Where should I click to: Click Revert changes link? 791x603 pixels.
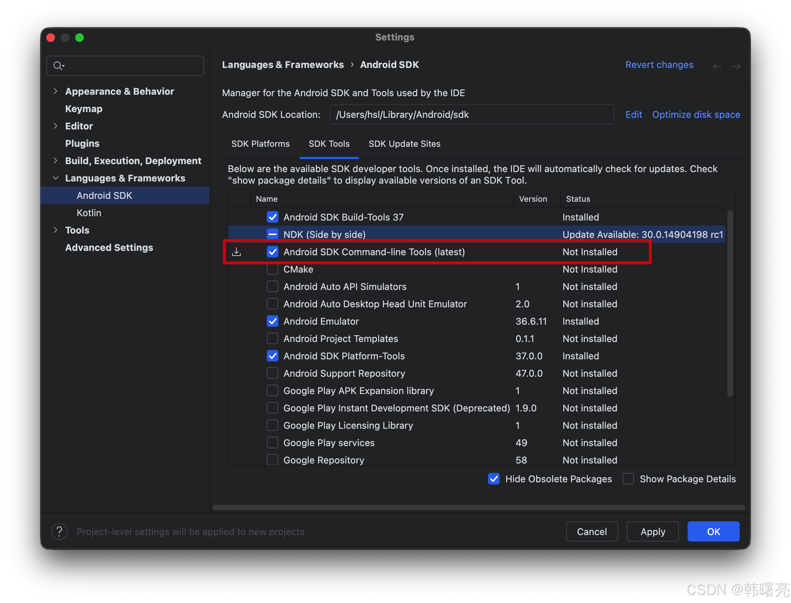(x=659, y=65)
